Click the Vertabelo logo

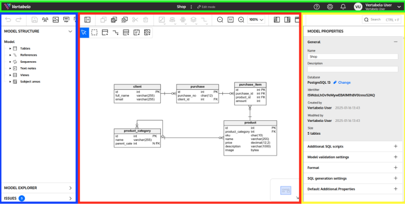coord(17,7)
